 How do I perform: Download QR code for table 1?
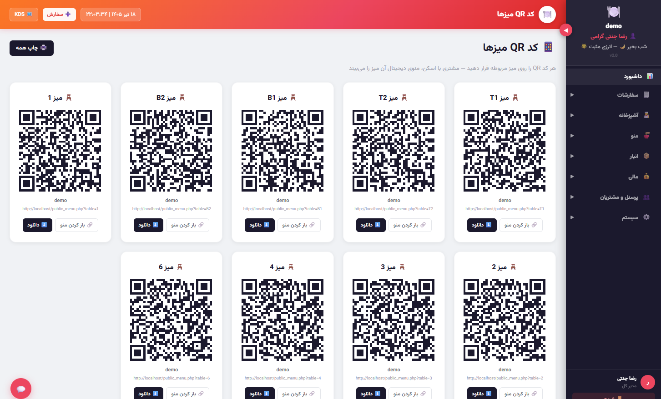click(x=37, y=225)
